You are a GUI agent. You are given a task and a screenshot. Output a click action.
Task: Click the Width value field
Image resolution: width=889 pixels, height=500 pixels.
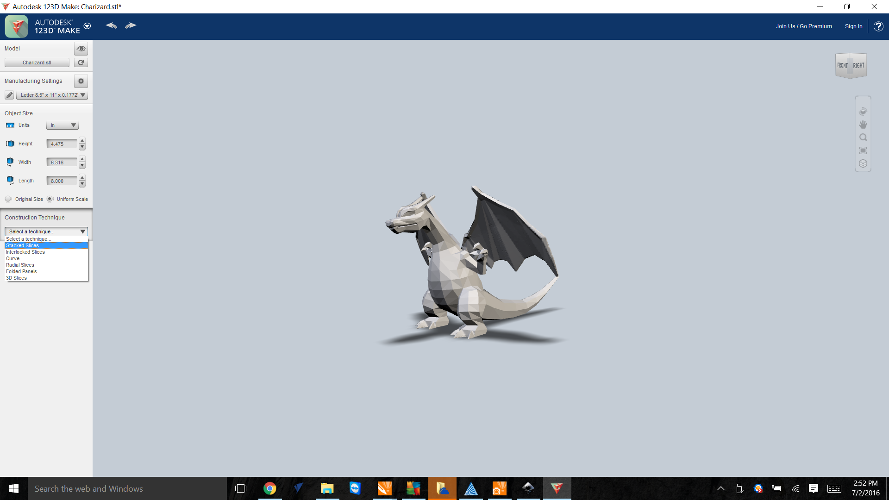[x=62, y=162]
